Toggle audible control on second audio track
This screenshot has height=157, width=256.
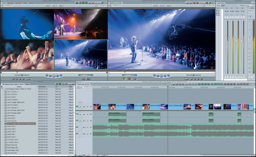click(77, 121)
